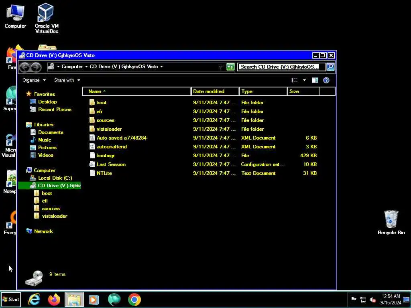411x308 pixels.
Task: Expand the view options dropdown arrow
Action: coord(304,80)
